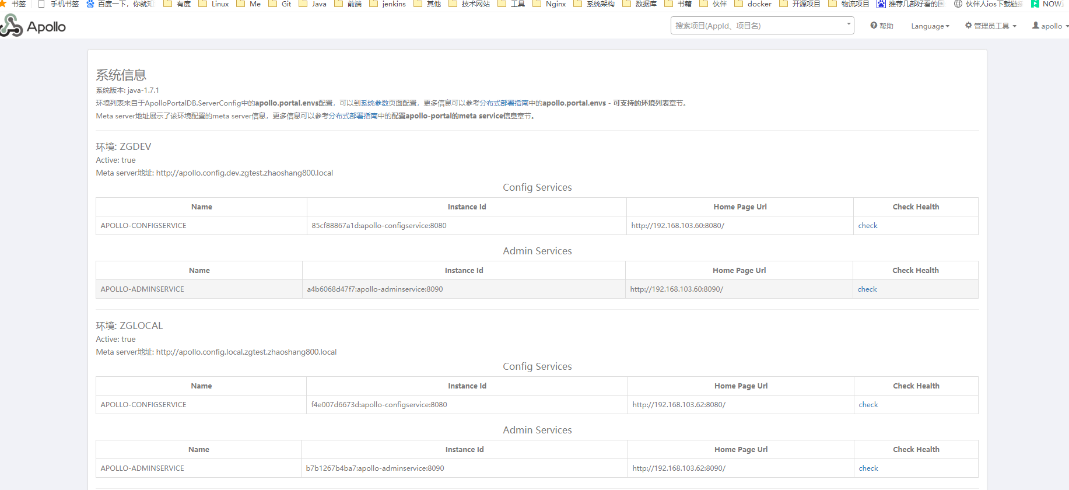Select instance id b7b1267b4ba7:apollo-adminservice:8090
The width and height of the screenshot is (1069, 490).
(375, 468)
